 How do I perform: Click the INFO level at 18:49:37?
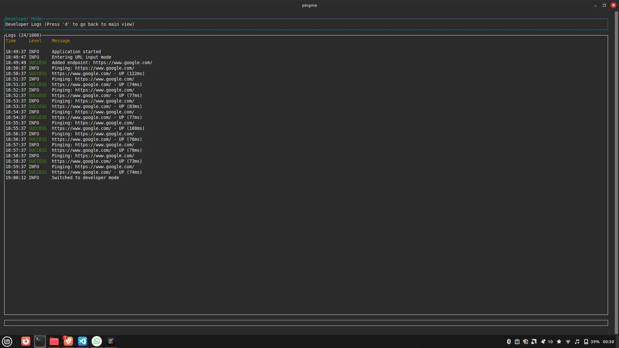pyautogui.click(x=34, y=52)
